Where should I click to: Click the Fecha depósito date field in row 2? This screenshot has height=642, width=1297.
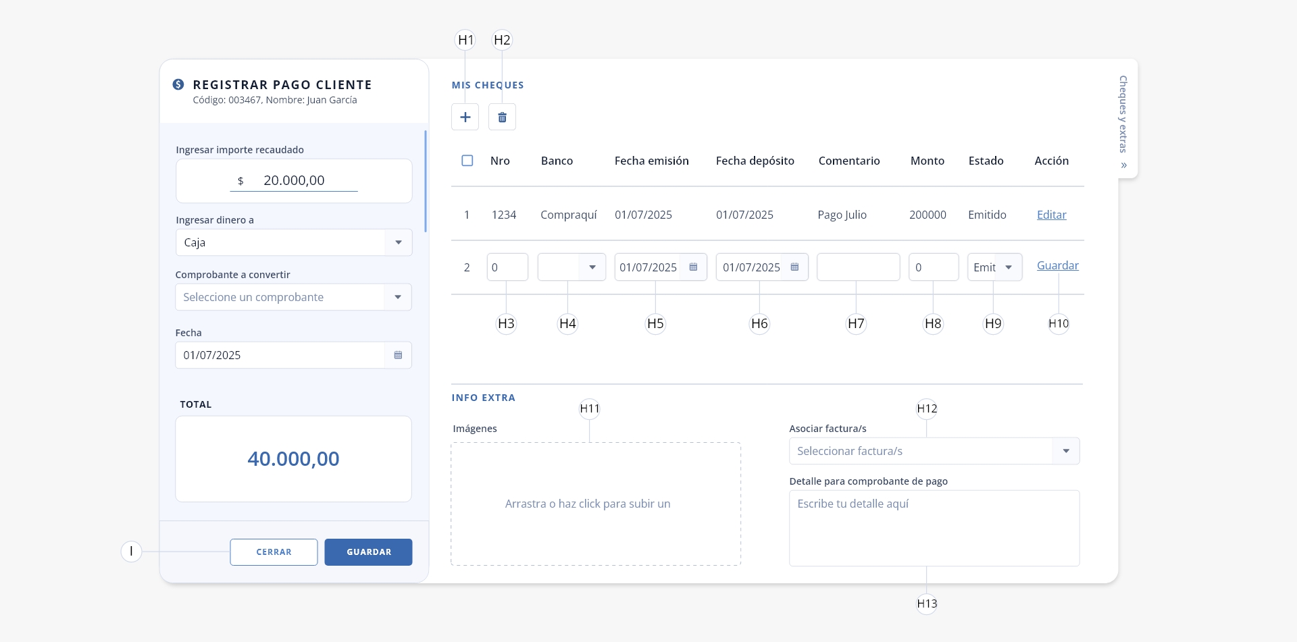(x=762, y=267)
